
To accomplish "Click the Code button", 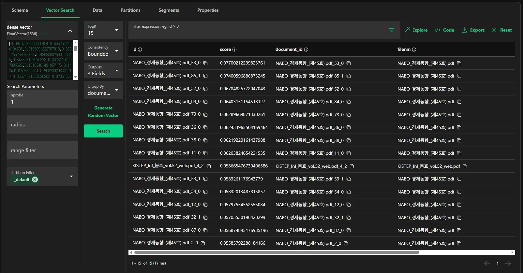I will (x=444, y=30).
